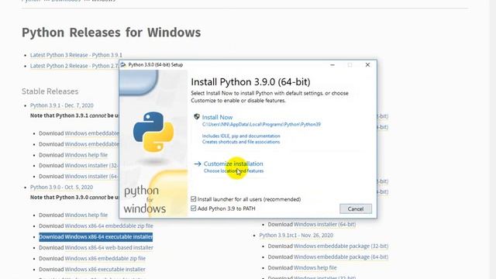This screenshot has height=279, width=496.
Task: Open Latest Python 2 Release link
Action: pyautogui.click(x=74, y=66)
